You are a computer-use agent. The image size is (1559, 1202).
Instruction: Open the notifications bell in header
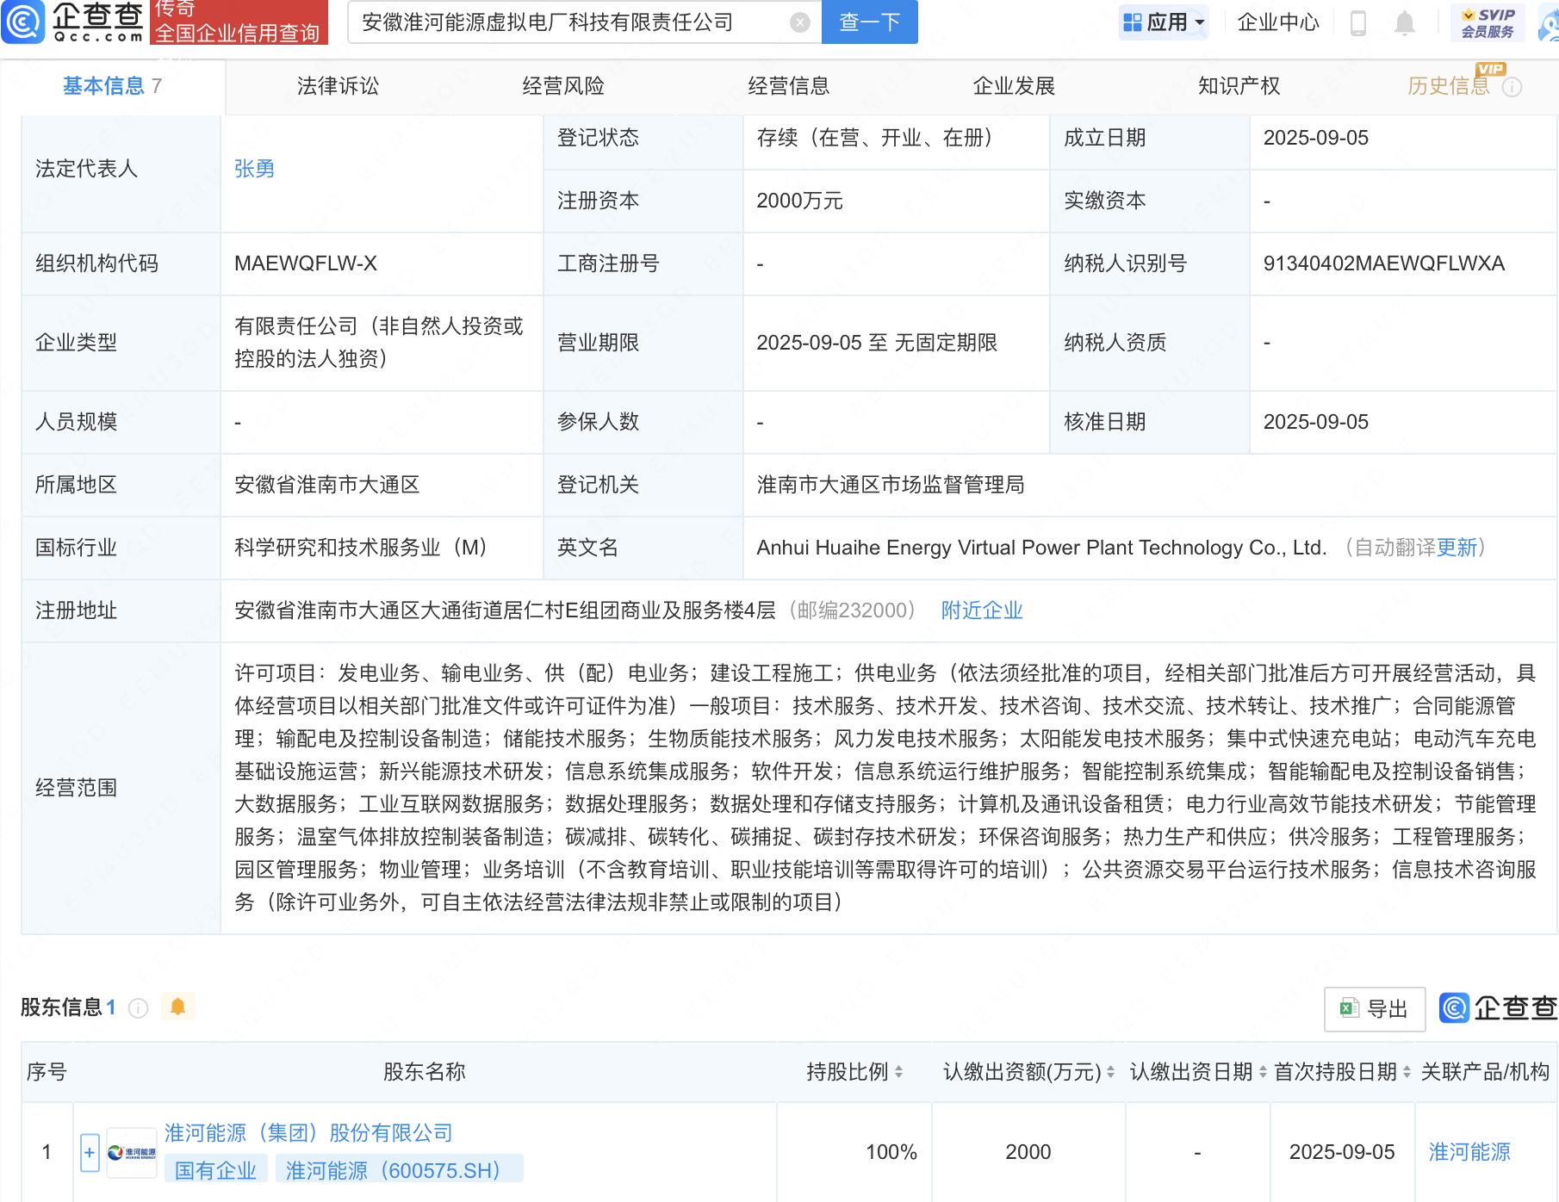click(x=1404, y=22)
